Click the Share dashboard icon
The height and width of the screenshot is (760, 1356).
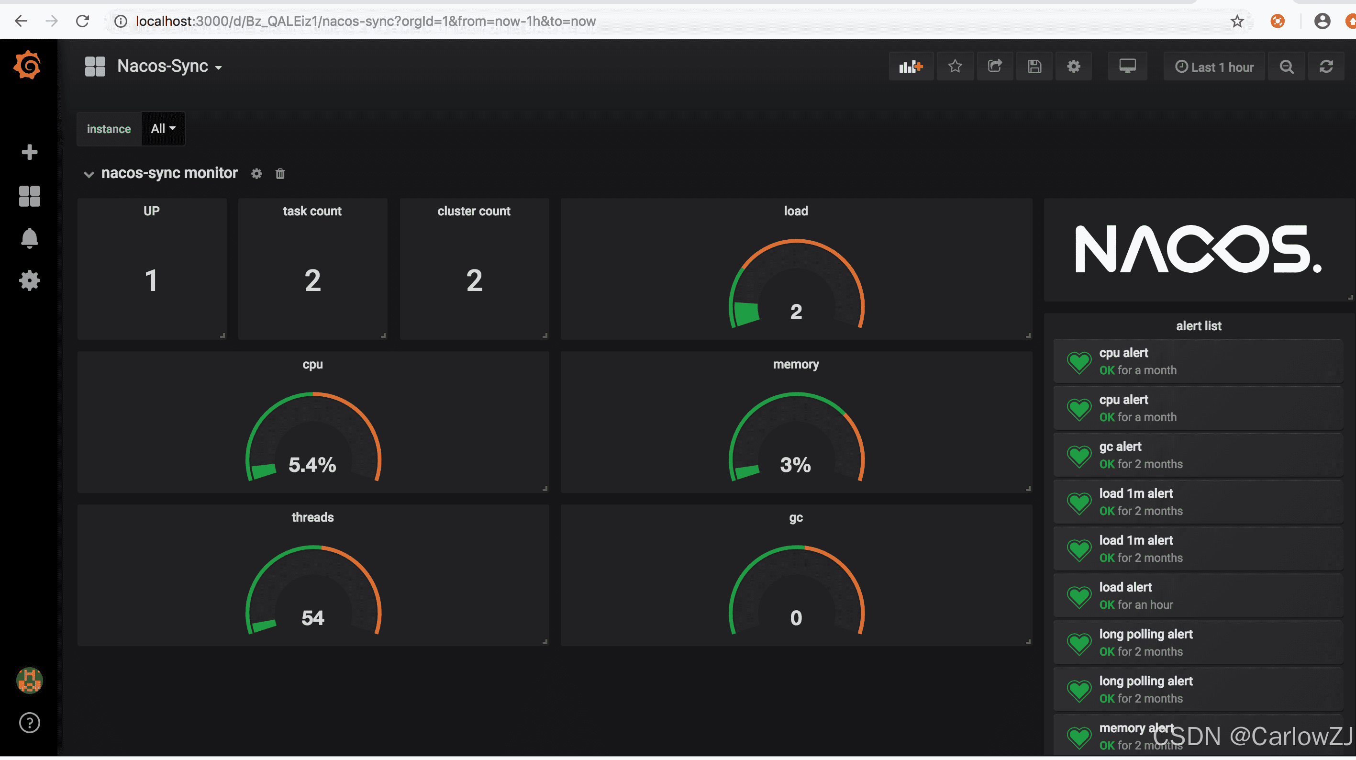[994, 67]
